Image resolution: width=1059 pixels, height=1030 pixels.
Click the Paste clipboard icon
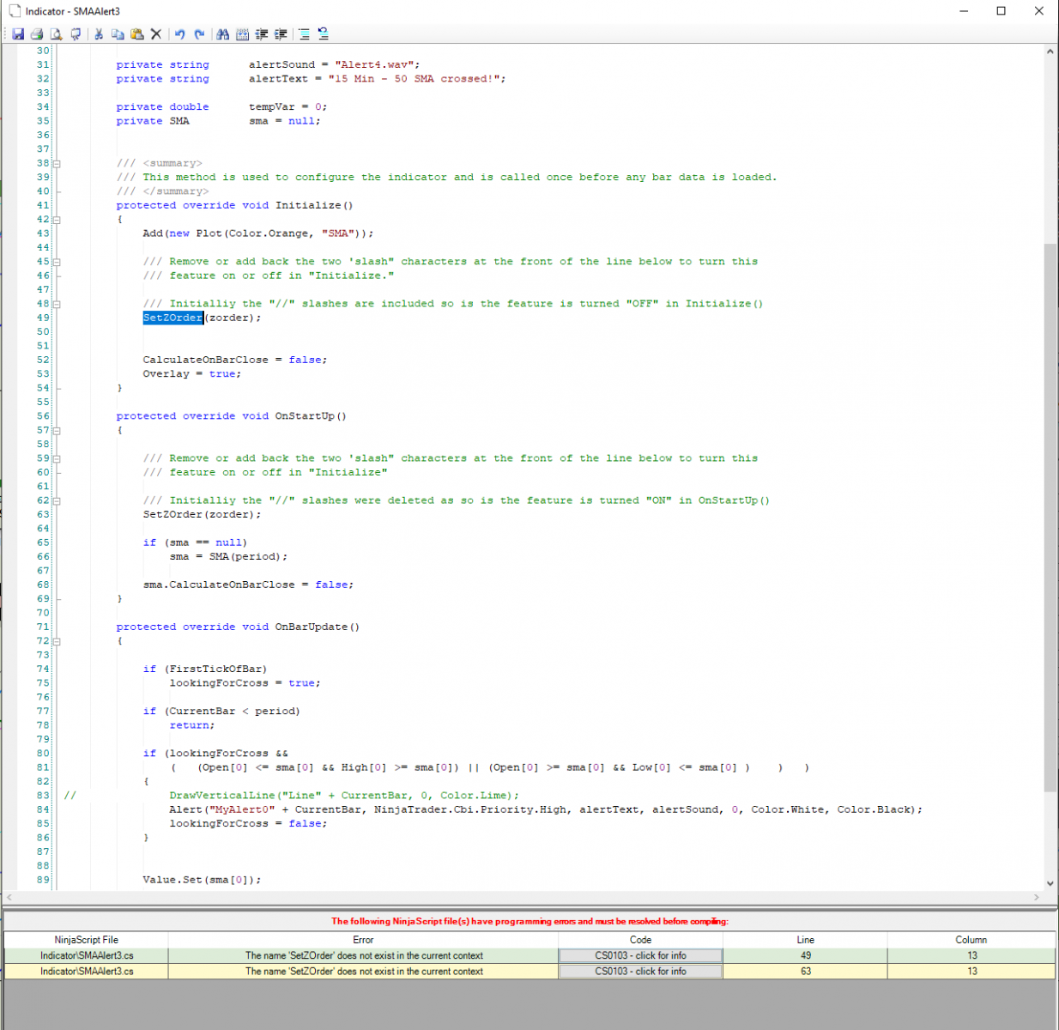point(136,34)
